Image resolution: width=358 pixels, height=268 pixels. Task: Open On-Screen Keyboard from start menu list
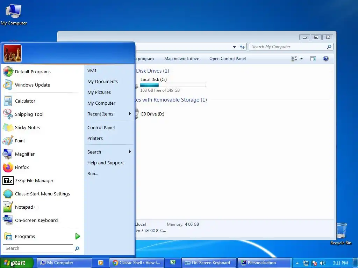tap(42, 221)
